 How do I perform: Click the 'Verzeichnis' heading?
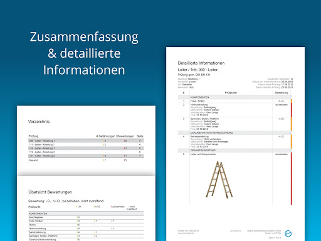[x=39, y=122]
